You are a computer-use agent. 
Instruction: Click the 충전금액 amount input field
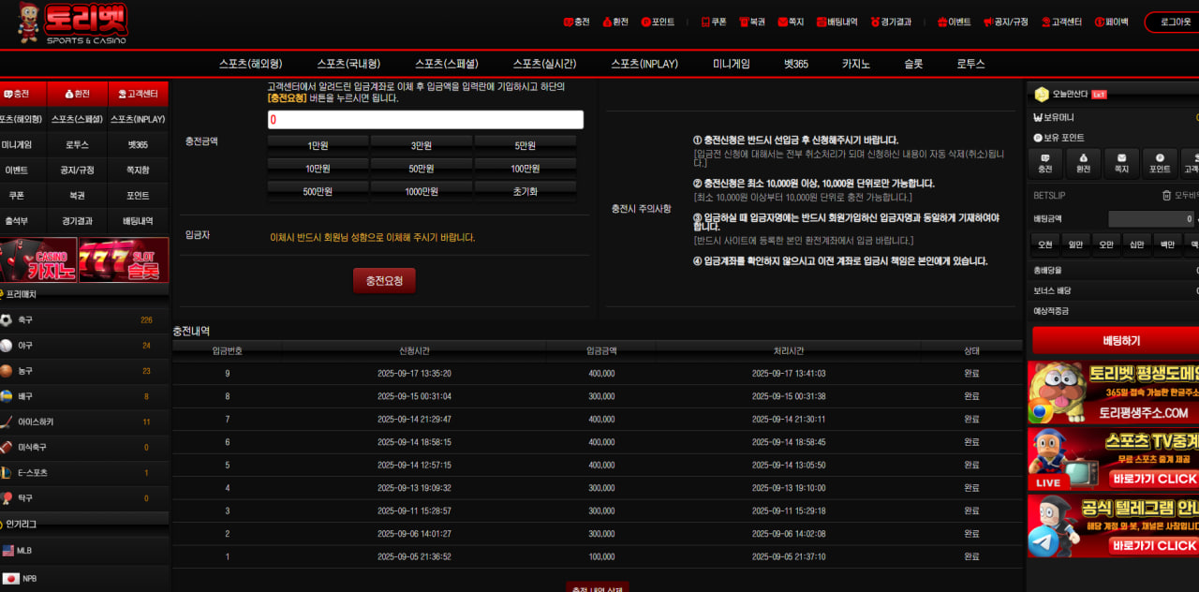pos(425,120)
